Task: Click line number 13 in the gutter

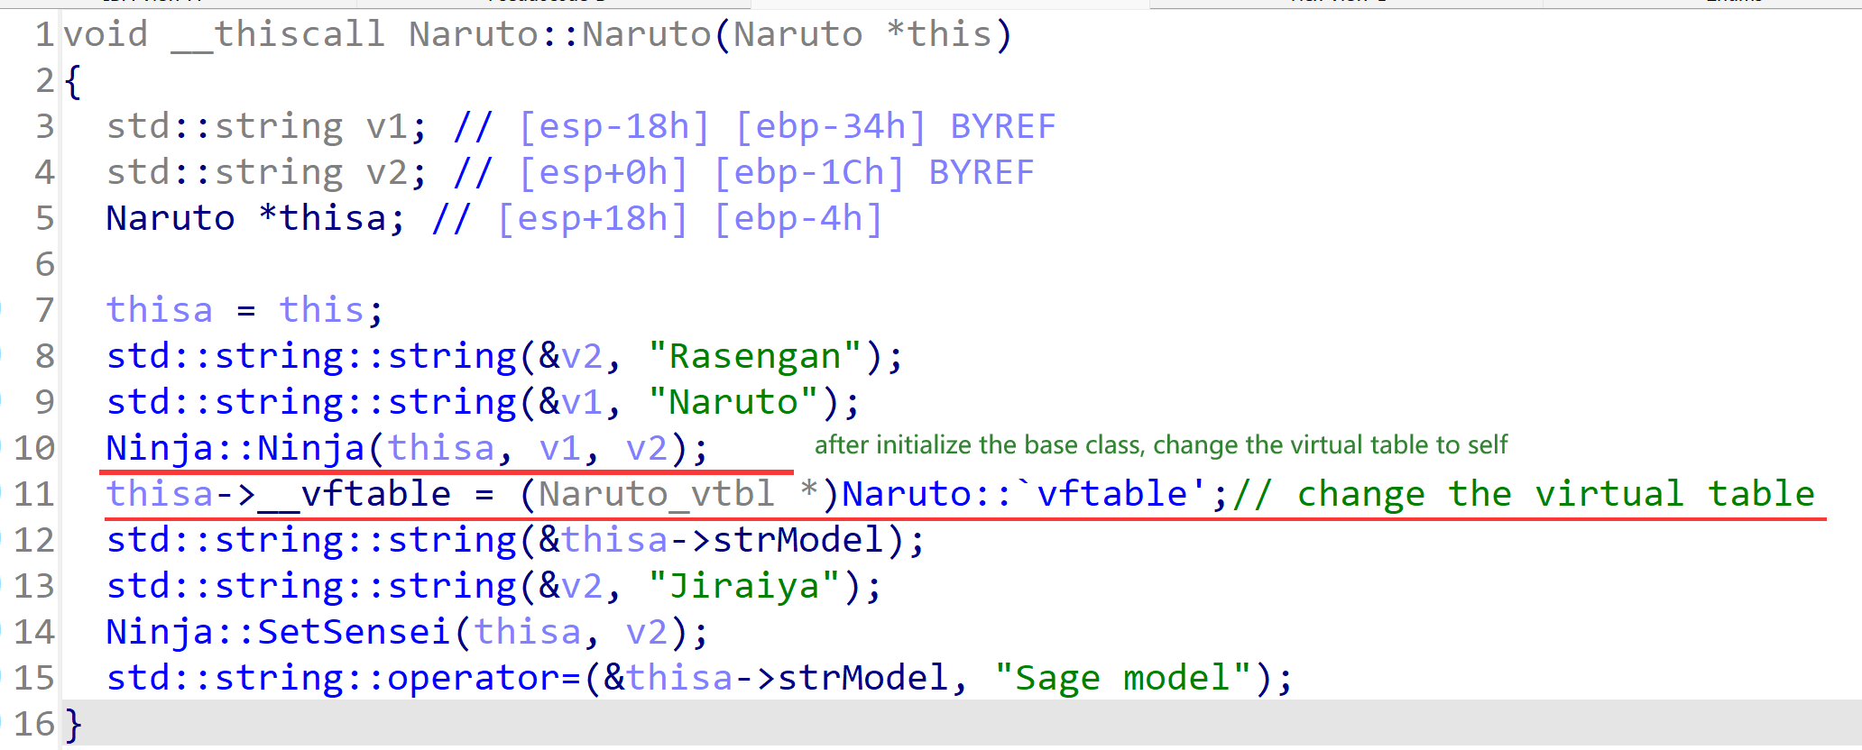Action: click(x=34, y=586)
